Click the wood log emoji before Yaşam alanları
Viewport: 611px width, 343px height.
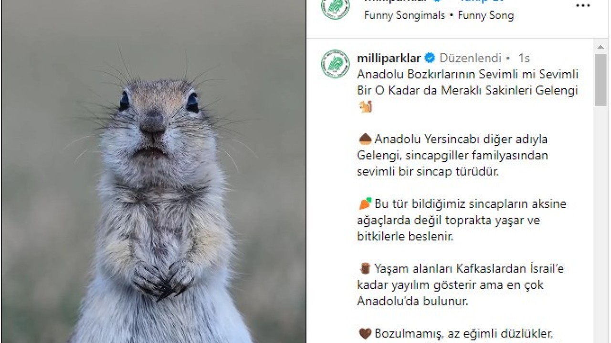pos(365,268)
